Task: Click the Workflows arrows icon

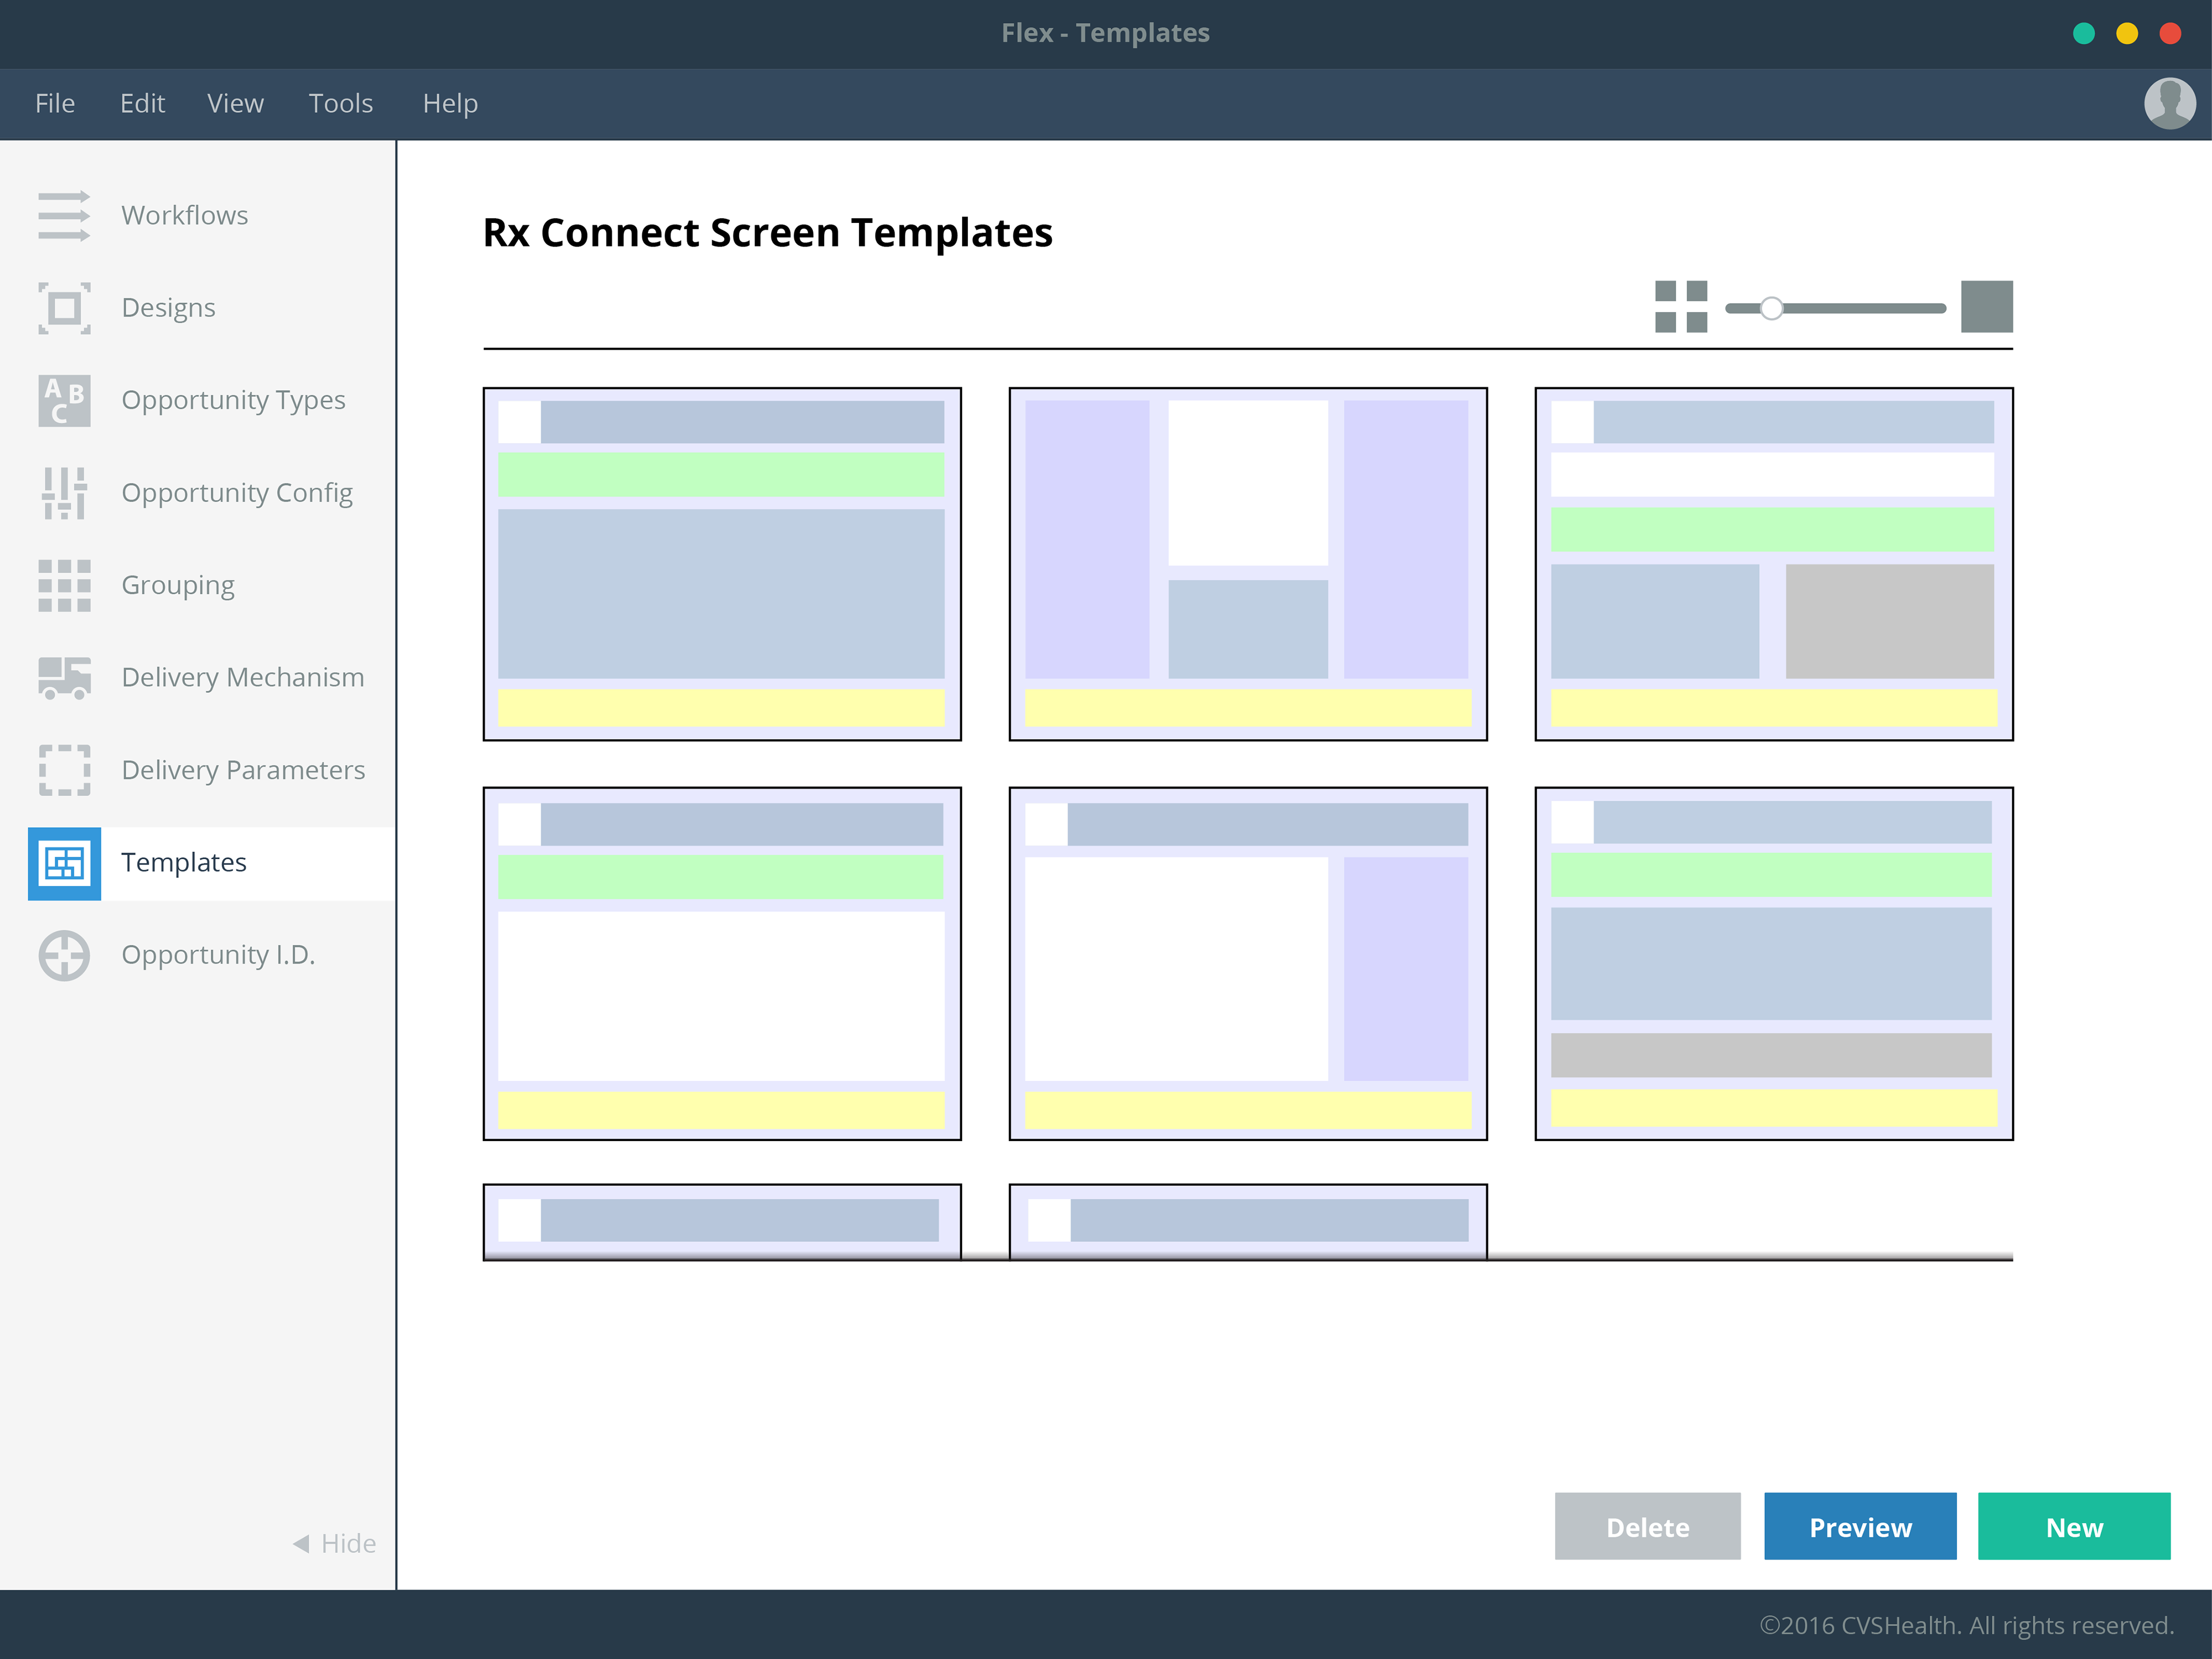Action: (64, 216)
